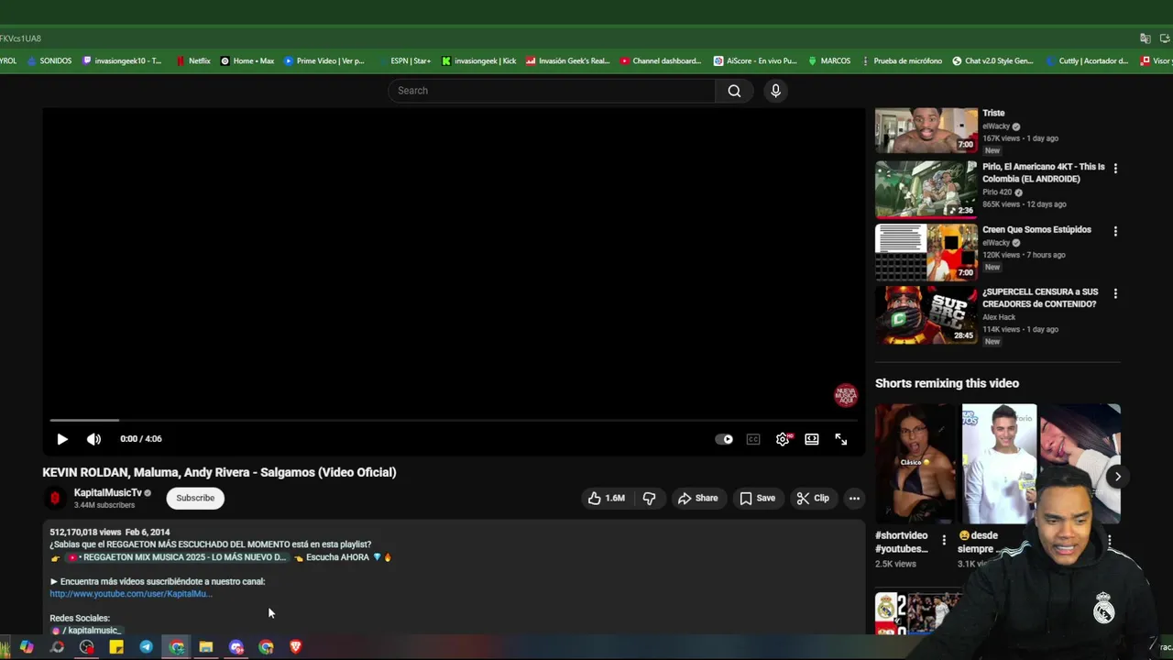Play the Salgamos video

point(62,439)
